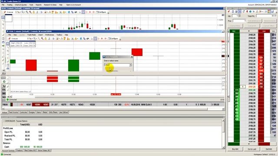Click the crosshair grid icon in top chart toolbar
Viewport: 278px width, 156px height.
click(x=83, y=12)
